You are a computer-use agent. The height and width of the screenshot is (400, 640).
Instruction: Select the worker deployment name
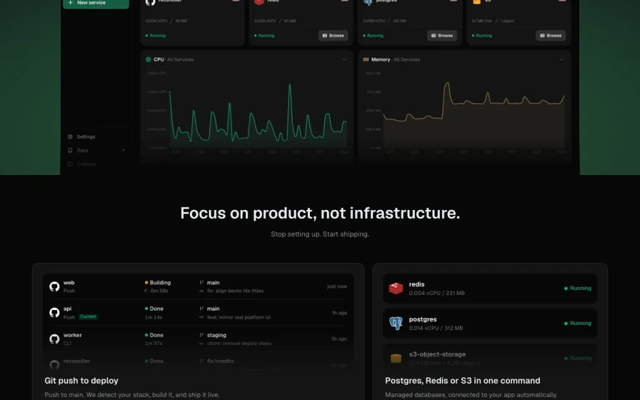click(72, 335)
